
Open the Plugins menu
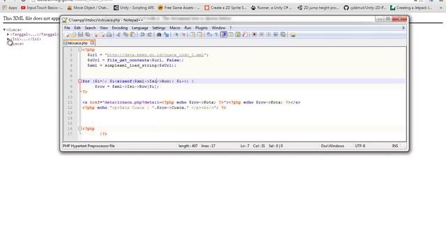click(x=201, y=28)
